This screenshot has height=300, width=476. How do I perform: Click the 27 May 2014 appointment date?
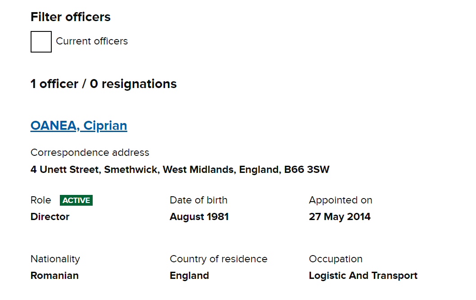[x=340, y=217]
